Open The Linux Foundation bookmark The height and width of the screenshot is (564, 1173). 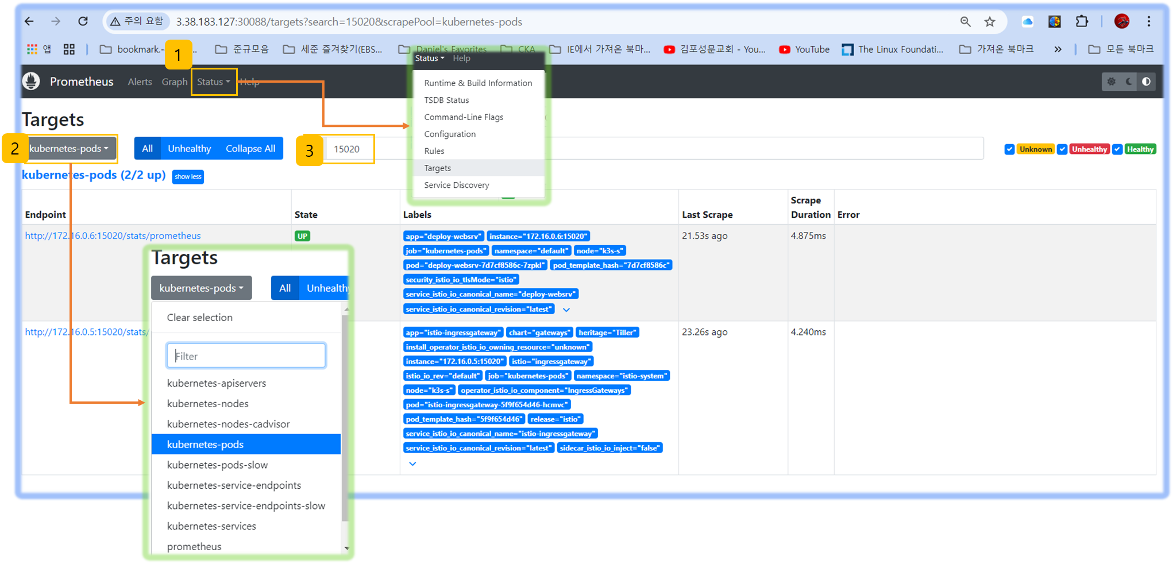(x=893, y=49)
